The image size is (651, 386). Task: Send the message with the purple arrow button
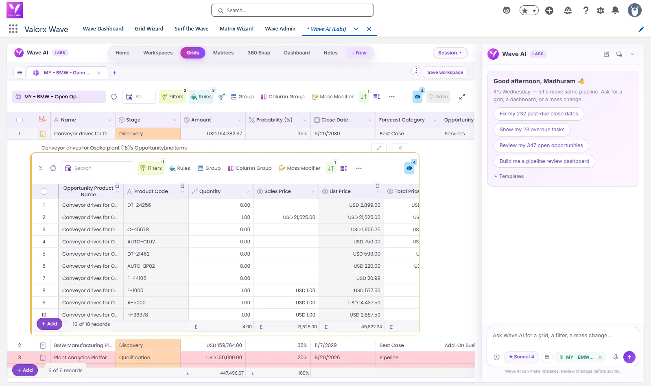pos(629,357)
